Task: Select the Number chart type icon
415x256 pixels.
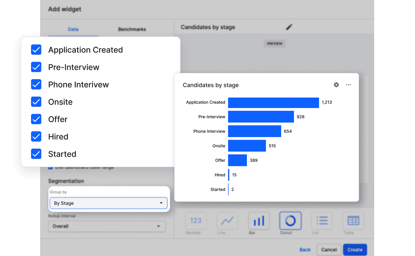Action: (196, 221)
